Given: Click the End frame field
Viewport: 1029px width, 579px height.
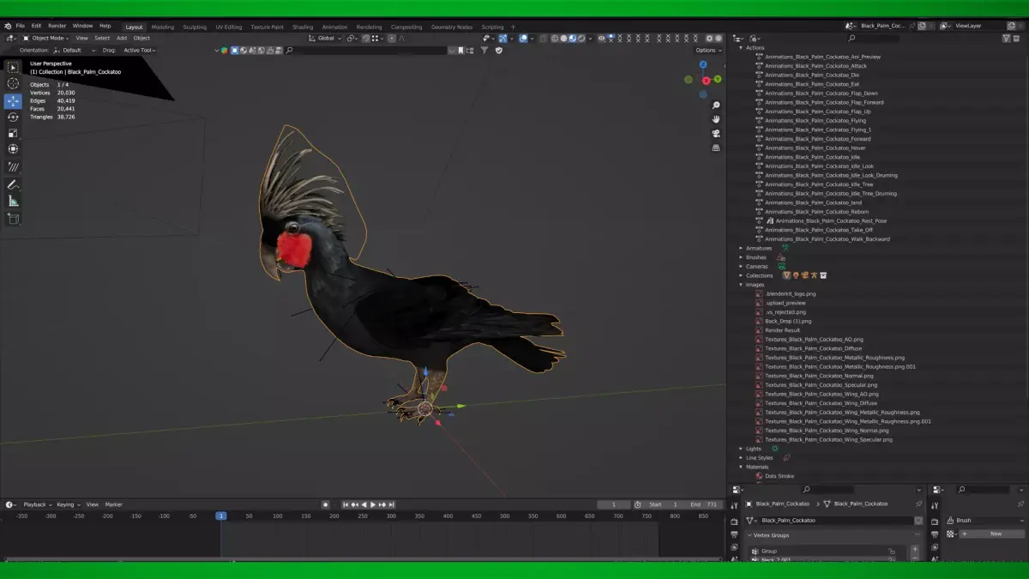Looking at the screenshot, I should (x=706, y=504).
